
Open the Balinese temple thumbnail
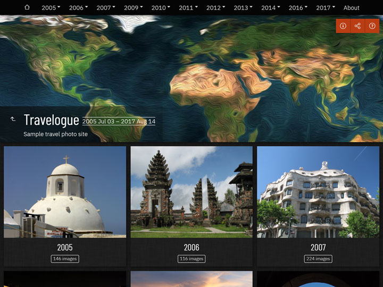[191, 192]
